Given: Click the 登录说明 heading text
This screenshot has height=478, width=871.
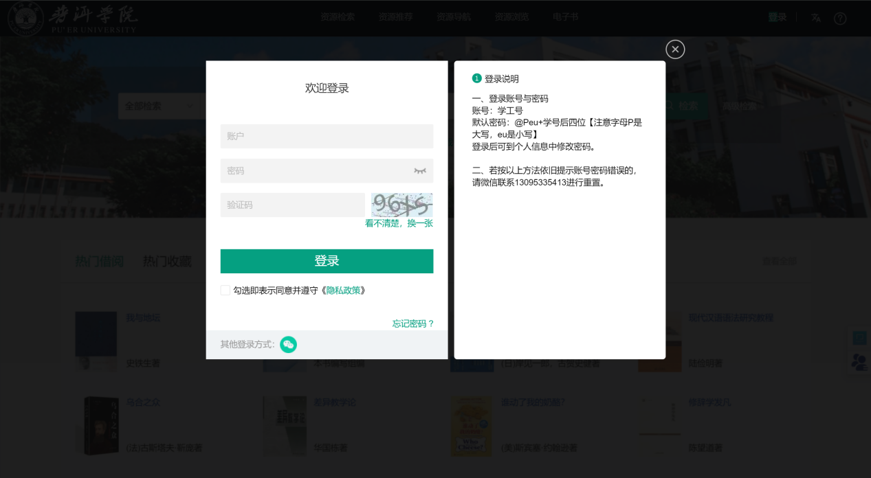Looking at the screenshot, I should [x=502, y=78].
